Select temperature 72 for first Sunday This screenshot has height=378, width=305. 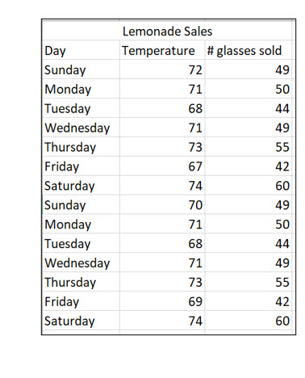pos(162,69)
